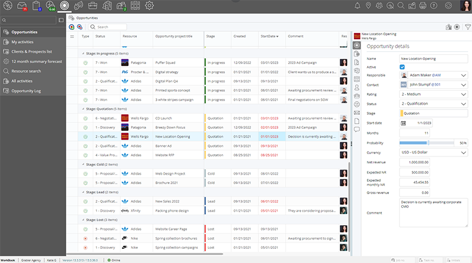Select My activities in sidebar
Image resolution: width=472 pixels, height=263 pixels.
pyautogui.click(x=23, y=42)
